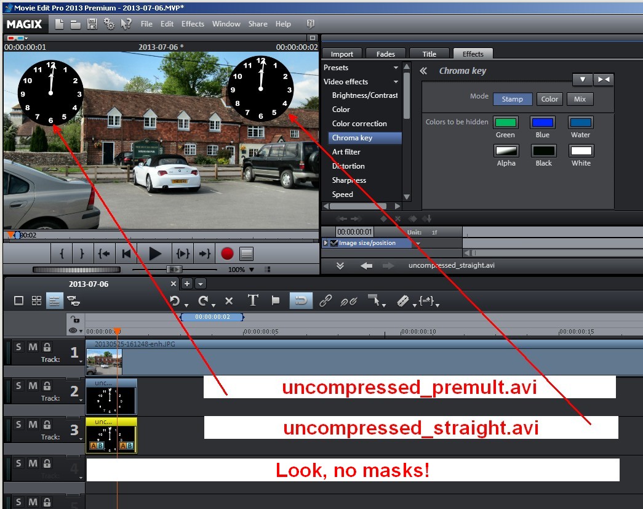Open the insert mode brackets tool

point(426,300)
